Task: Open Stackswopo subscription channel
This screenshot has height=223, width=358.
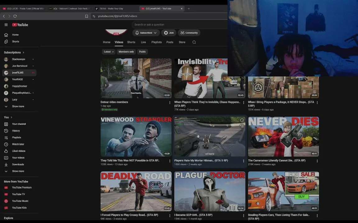Action: coord(19,59)
